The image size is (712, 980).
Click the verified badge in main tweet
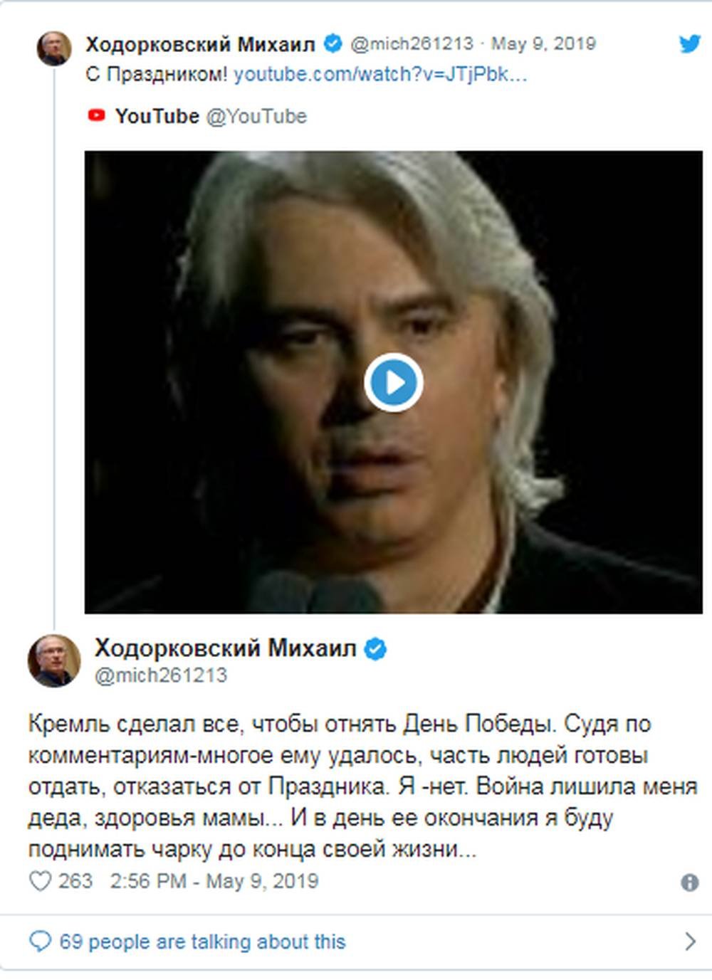(375, 649)
